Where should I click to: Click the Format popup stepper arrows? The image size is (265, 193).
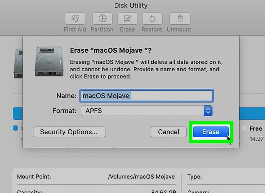[x=208, y=111]
